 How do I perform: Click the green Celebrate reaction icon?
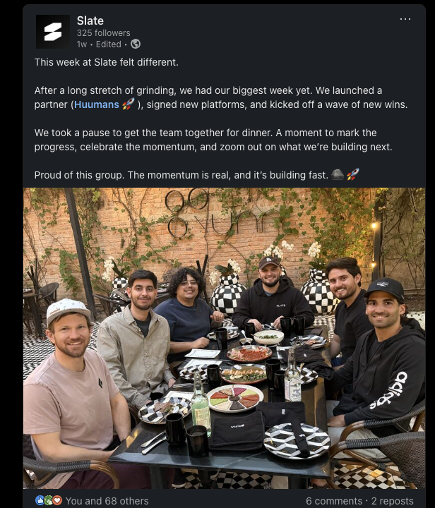[x=48, y=500]
